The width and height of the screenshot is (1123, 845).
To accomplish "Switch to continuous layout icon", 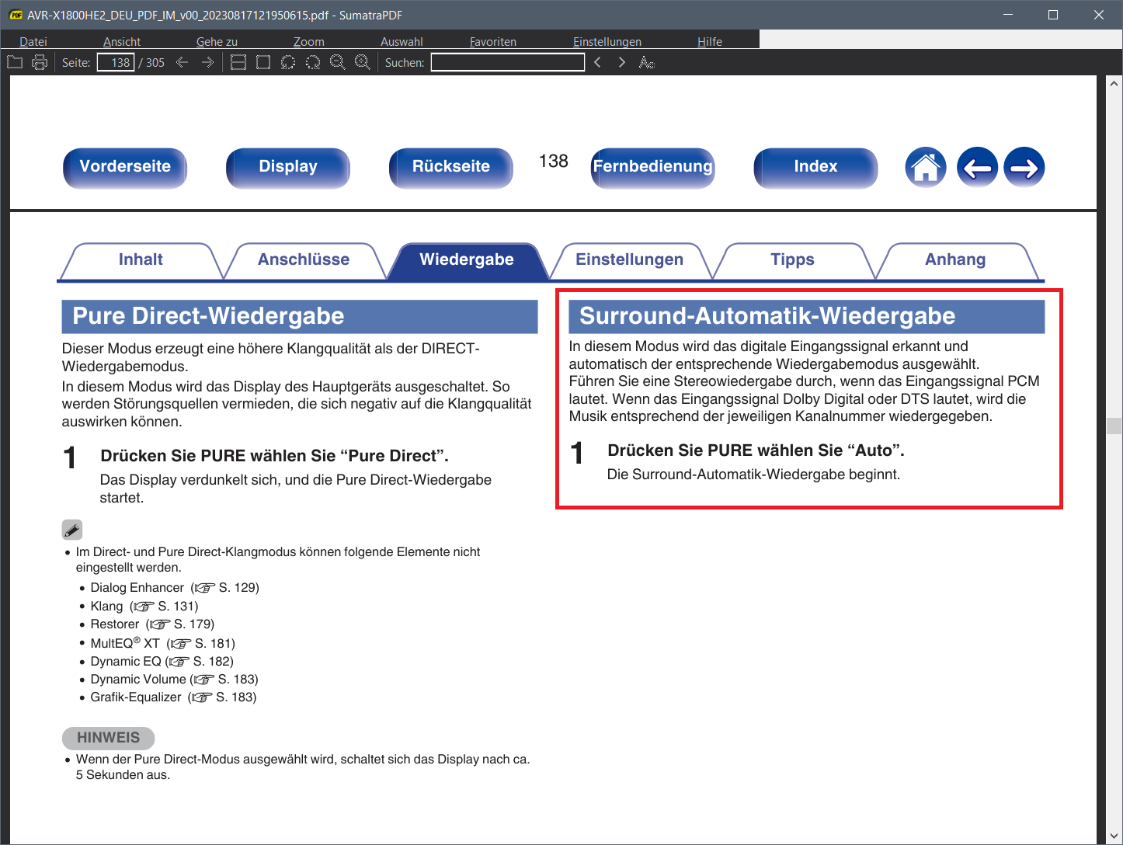I will 238,62.
